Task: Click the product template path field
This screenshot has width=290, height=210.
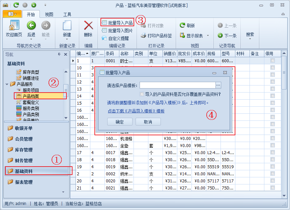Action: pyautogui.click(x=178, y=85)
